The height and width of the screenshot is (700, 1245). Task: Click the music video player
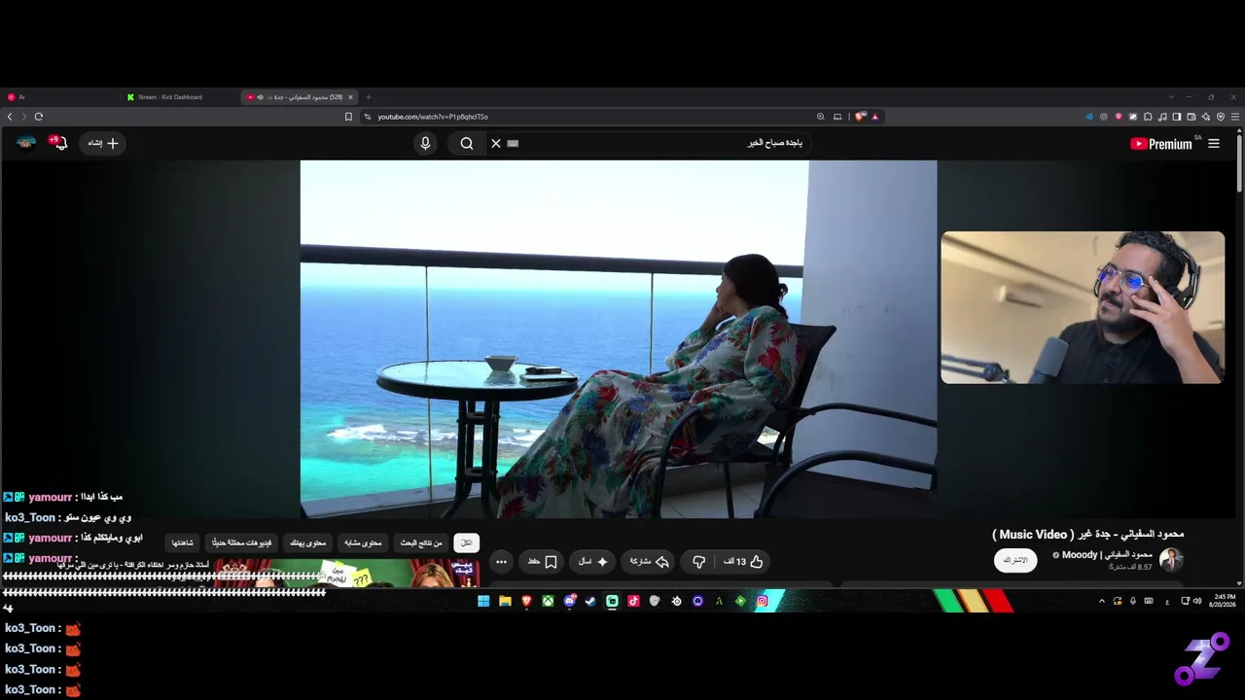pos(619,338)
